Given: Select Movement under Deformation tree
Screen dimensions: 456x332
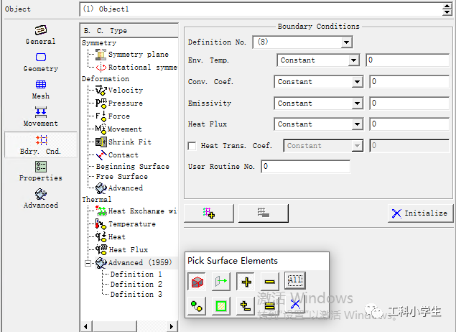Looking at the screenshot, I should (x=118, y=129).
